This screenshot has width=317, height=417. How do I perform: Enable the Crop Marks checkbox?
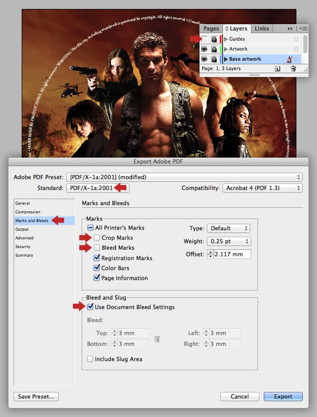click(x=97, y=237)
